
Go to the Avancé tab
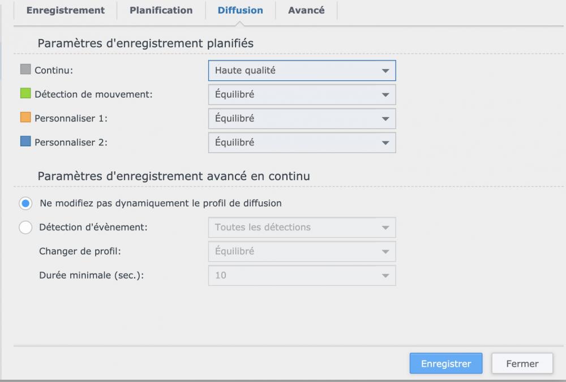306,10
